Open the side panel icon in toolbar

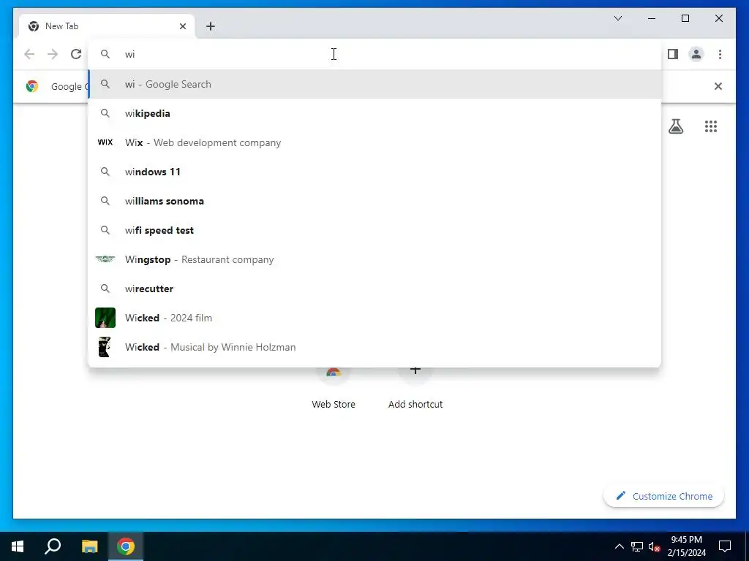673,54
